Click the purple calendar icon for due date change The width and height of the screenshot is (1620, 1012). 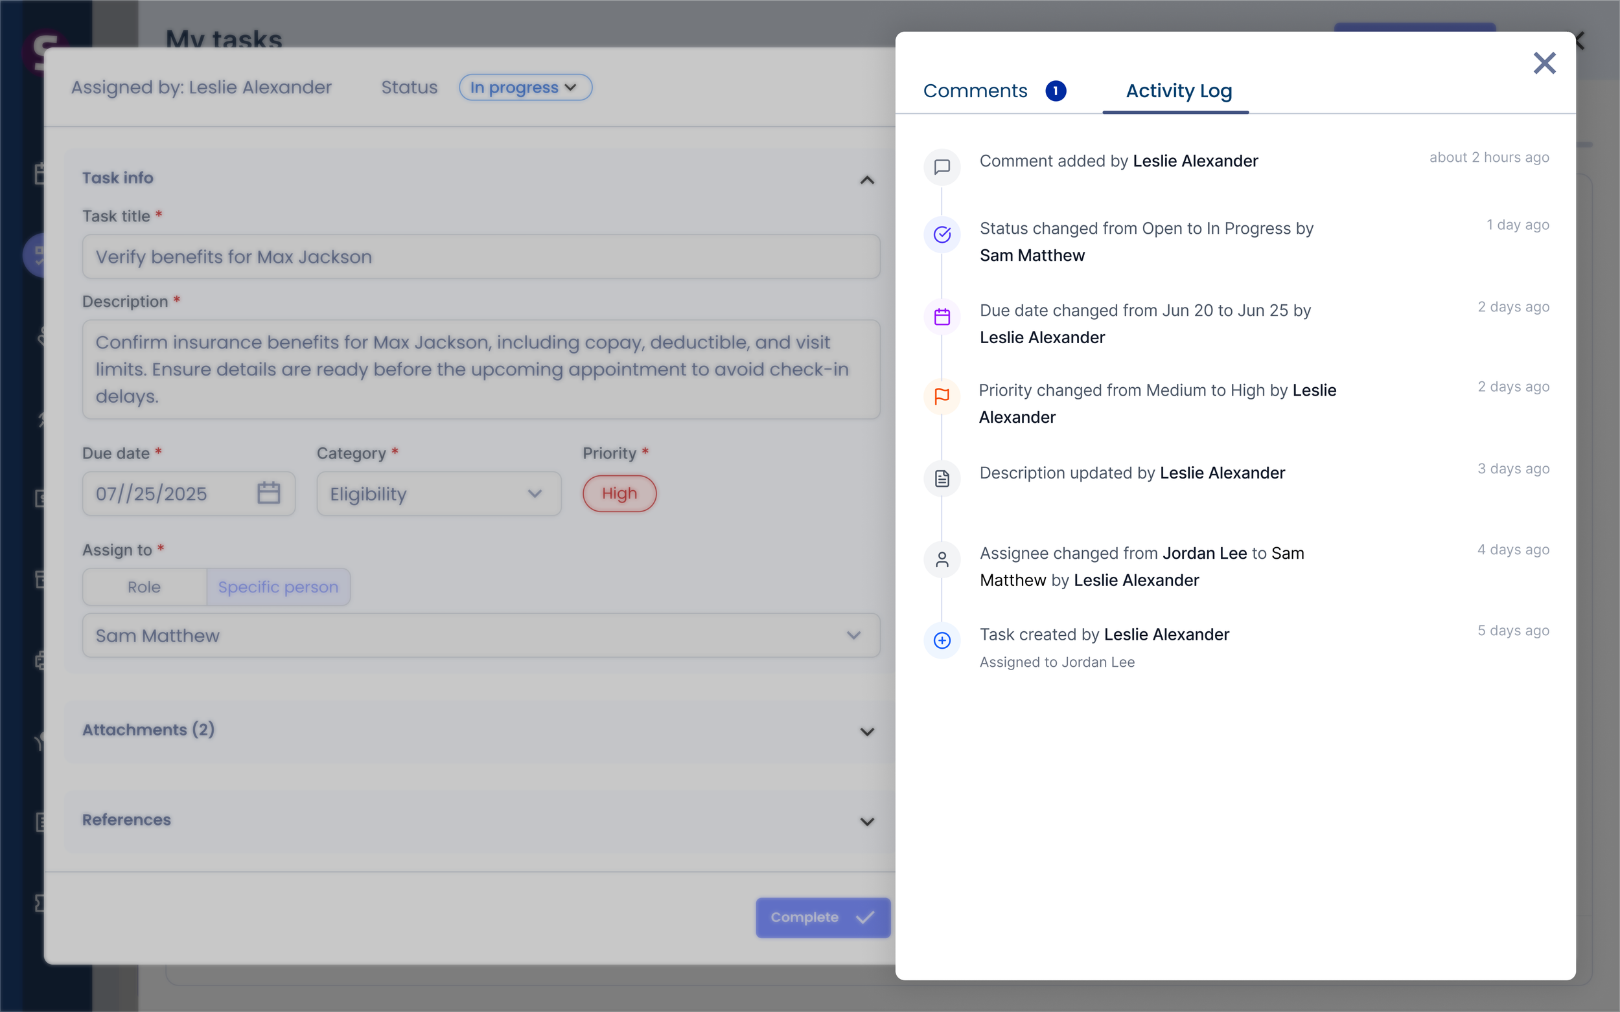(x=942, y=317)
